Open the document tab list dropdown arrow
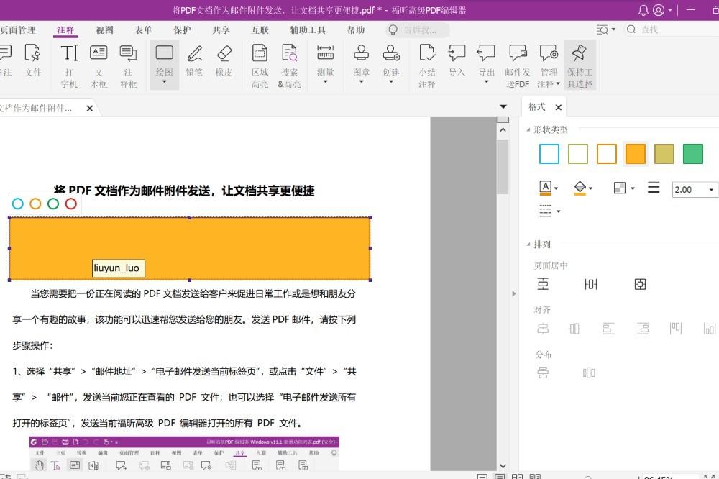The width and height of the screenshot is (719, 479). click(503, 106)
